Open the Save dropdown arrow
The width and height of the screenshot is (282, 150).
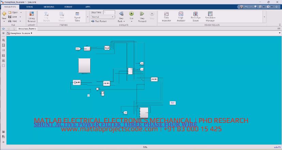tap(21, 17)
